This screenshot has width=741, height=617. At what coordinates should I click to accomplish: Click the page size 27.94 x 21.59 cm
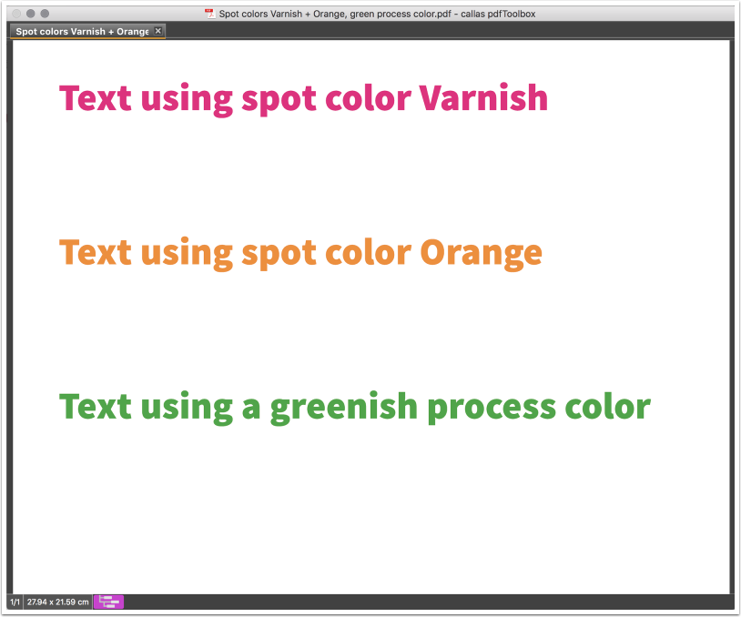57,602
